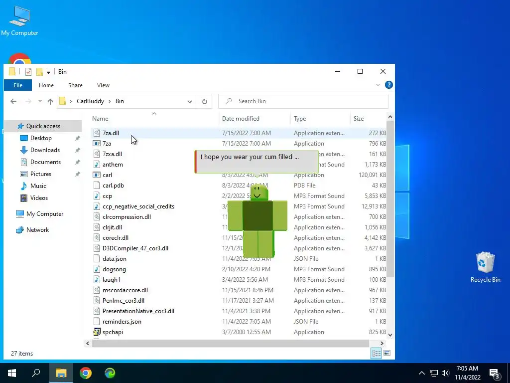Switch to the View ribbon tab
The width and height of the screenshot is (510, 383).
(x=103, y=85)
